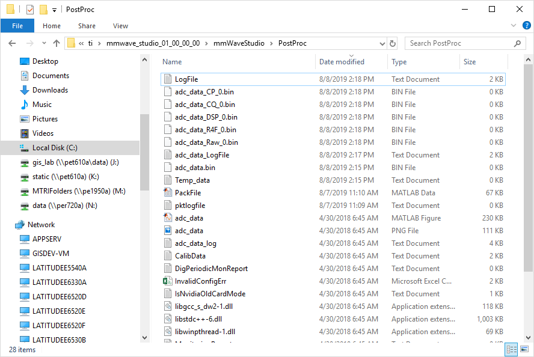Sort files by Date modified column
534x357 pixels.
point(342,61)
